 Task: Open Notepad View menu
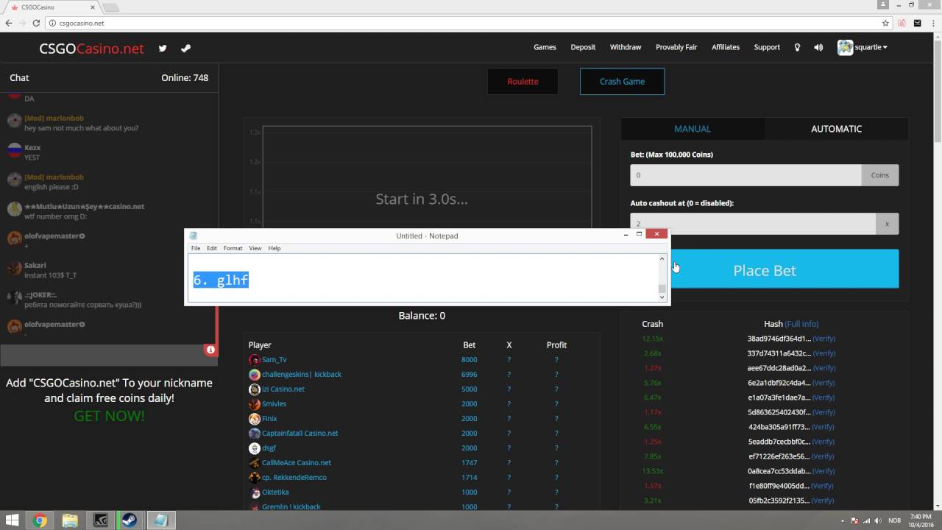point(255,248)
